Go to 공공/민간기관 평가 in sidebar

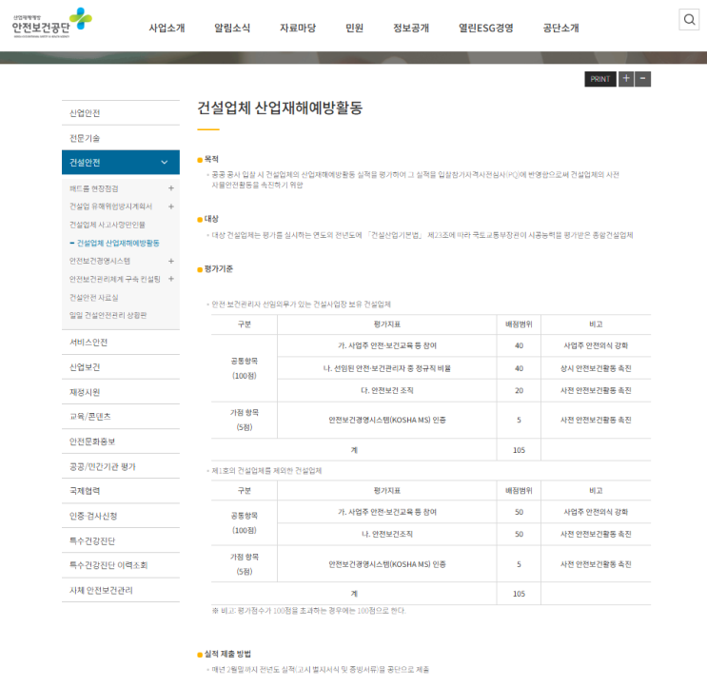121,466
